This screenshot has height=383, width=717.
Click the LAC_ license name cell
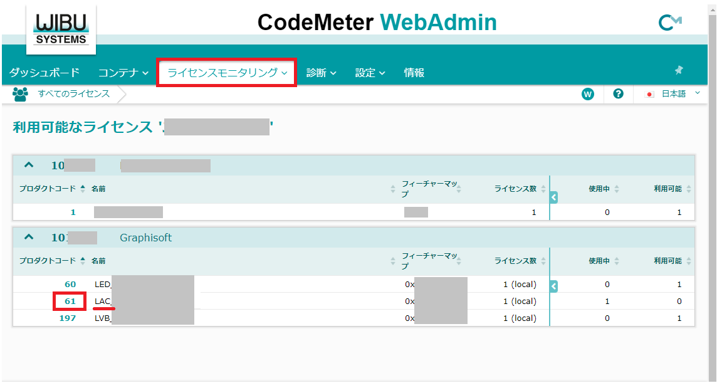click(x=103, y=301)
